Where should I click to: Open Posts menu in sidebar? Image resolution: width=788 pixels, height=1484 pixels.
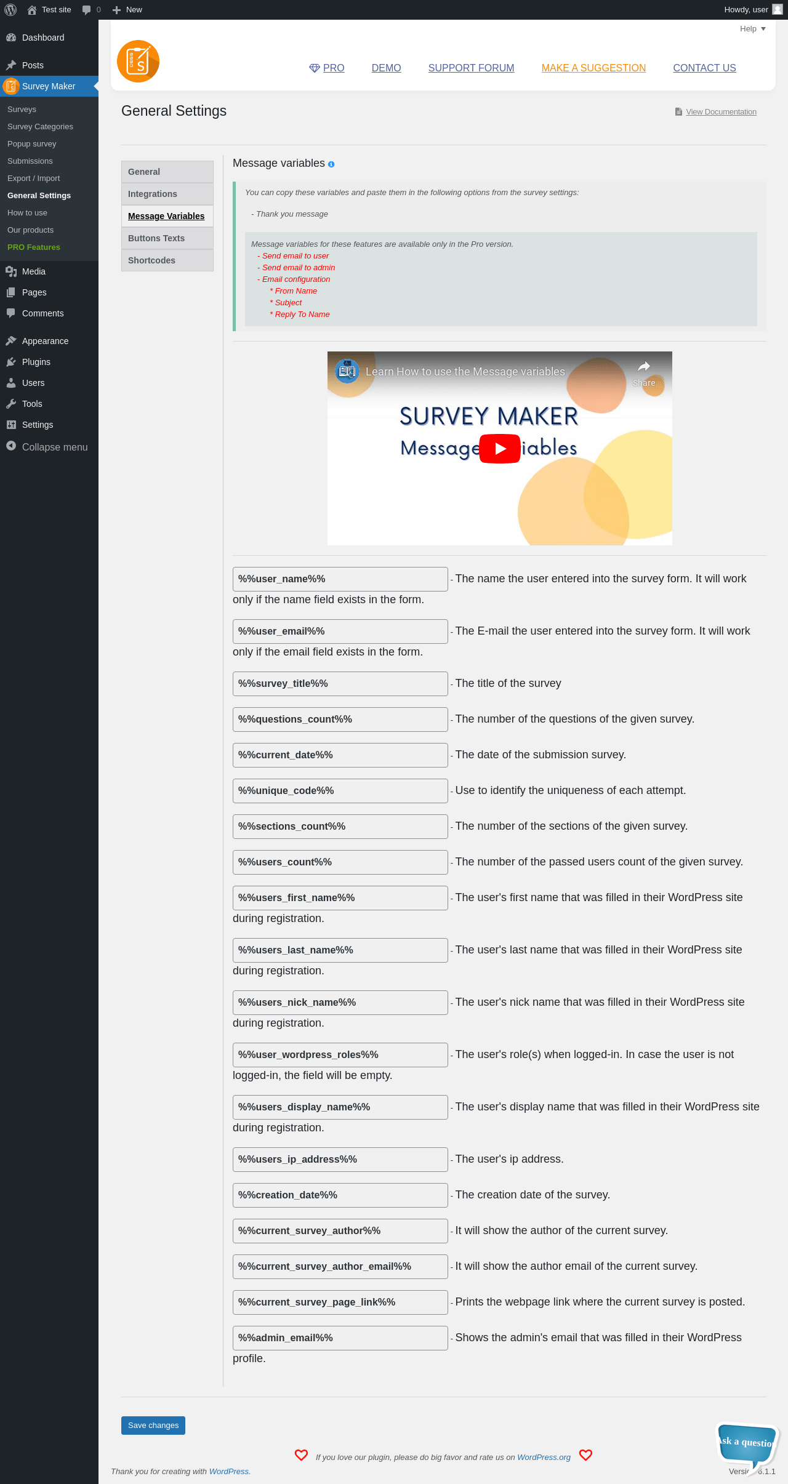coord(49,65)
